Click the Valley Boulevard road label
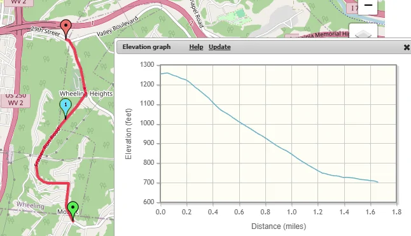 click(118, 27)
